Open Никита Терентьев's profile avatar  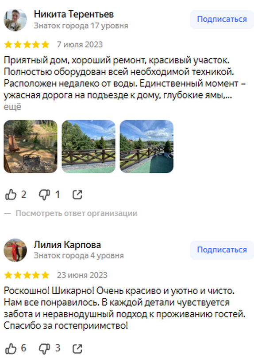click(15, 20)
